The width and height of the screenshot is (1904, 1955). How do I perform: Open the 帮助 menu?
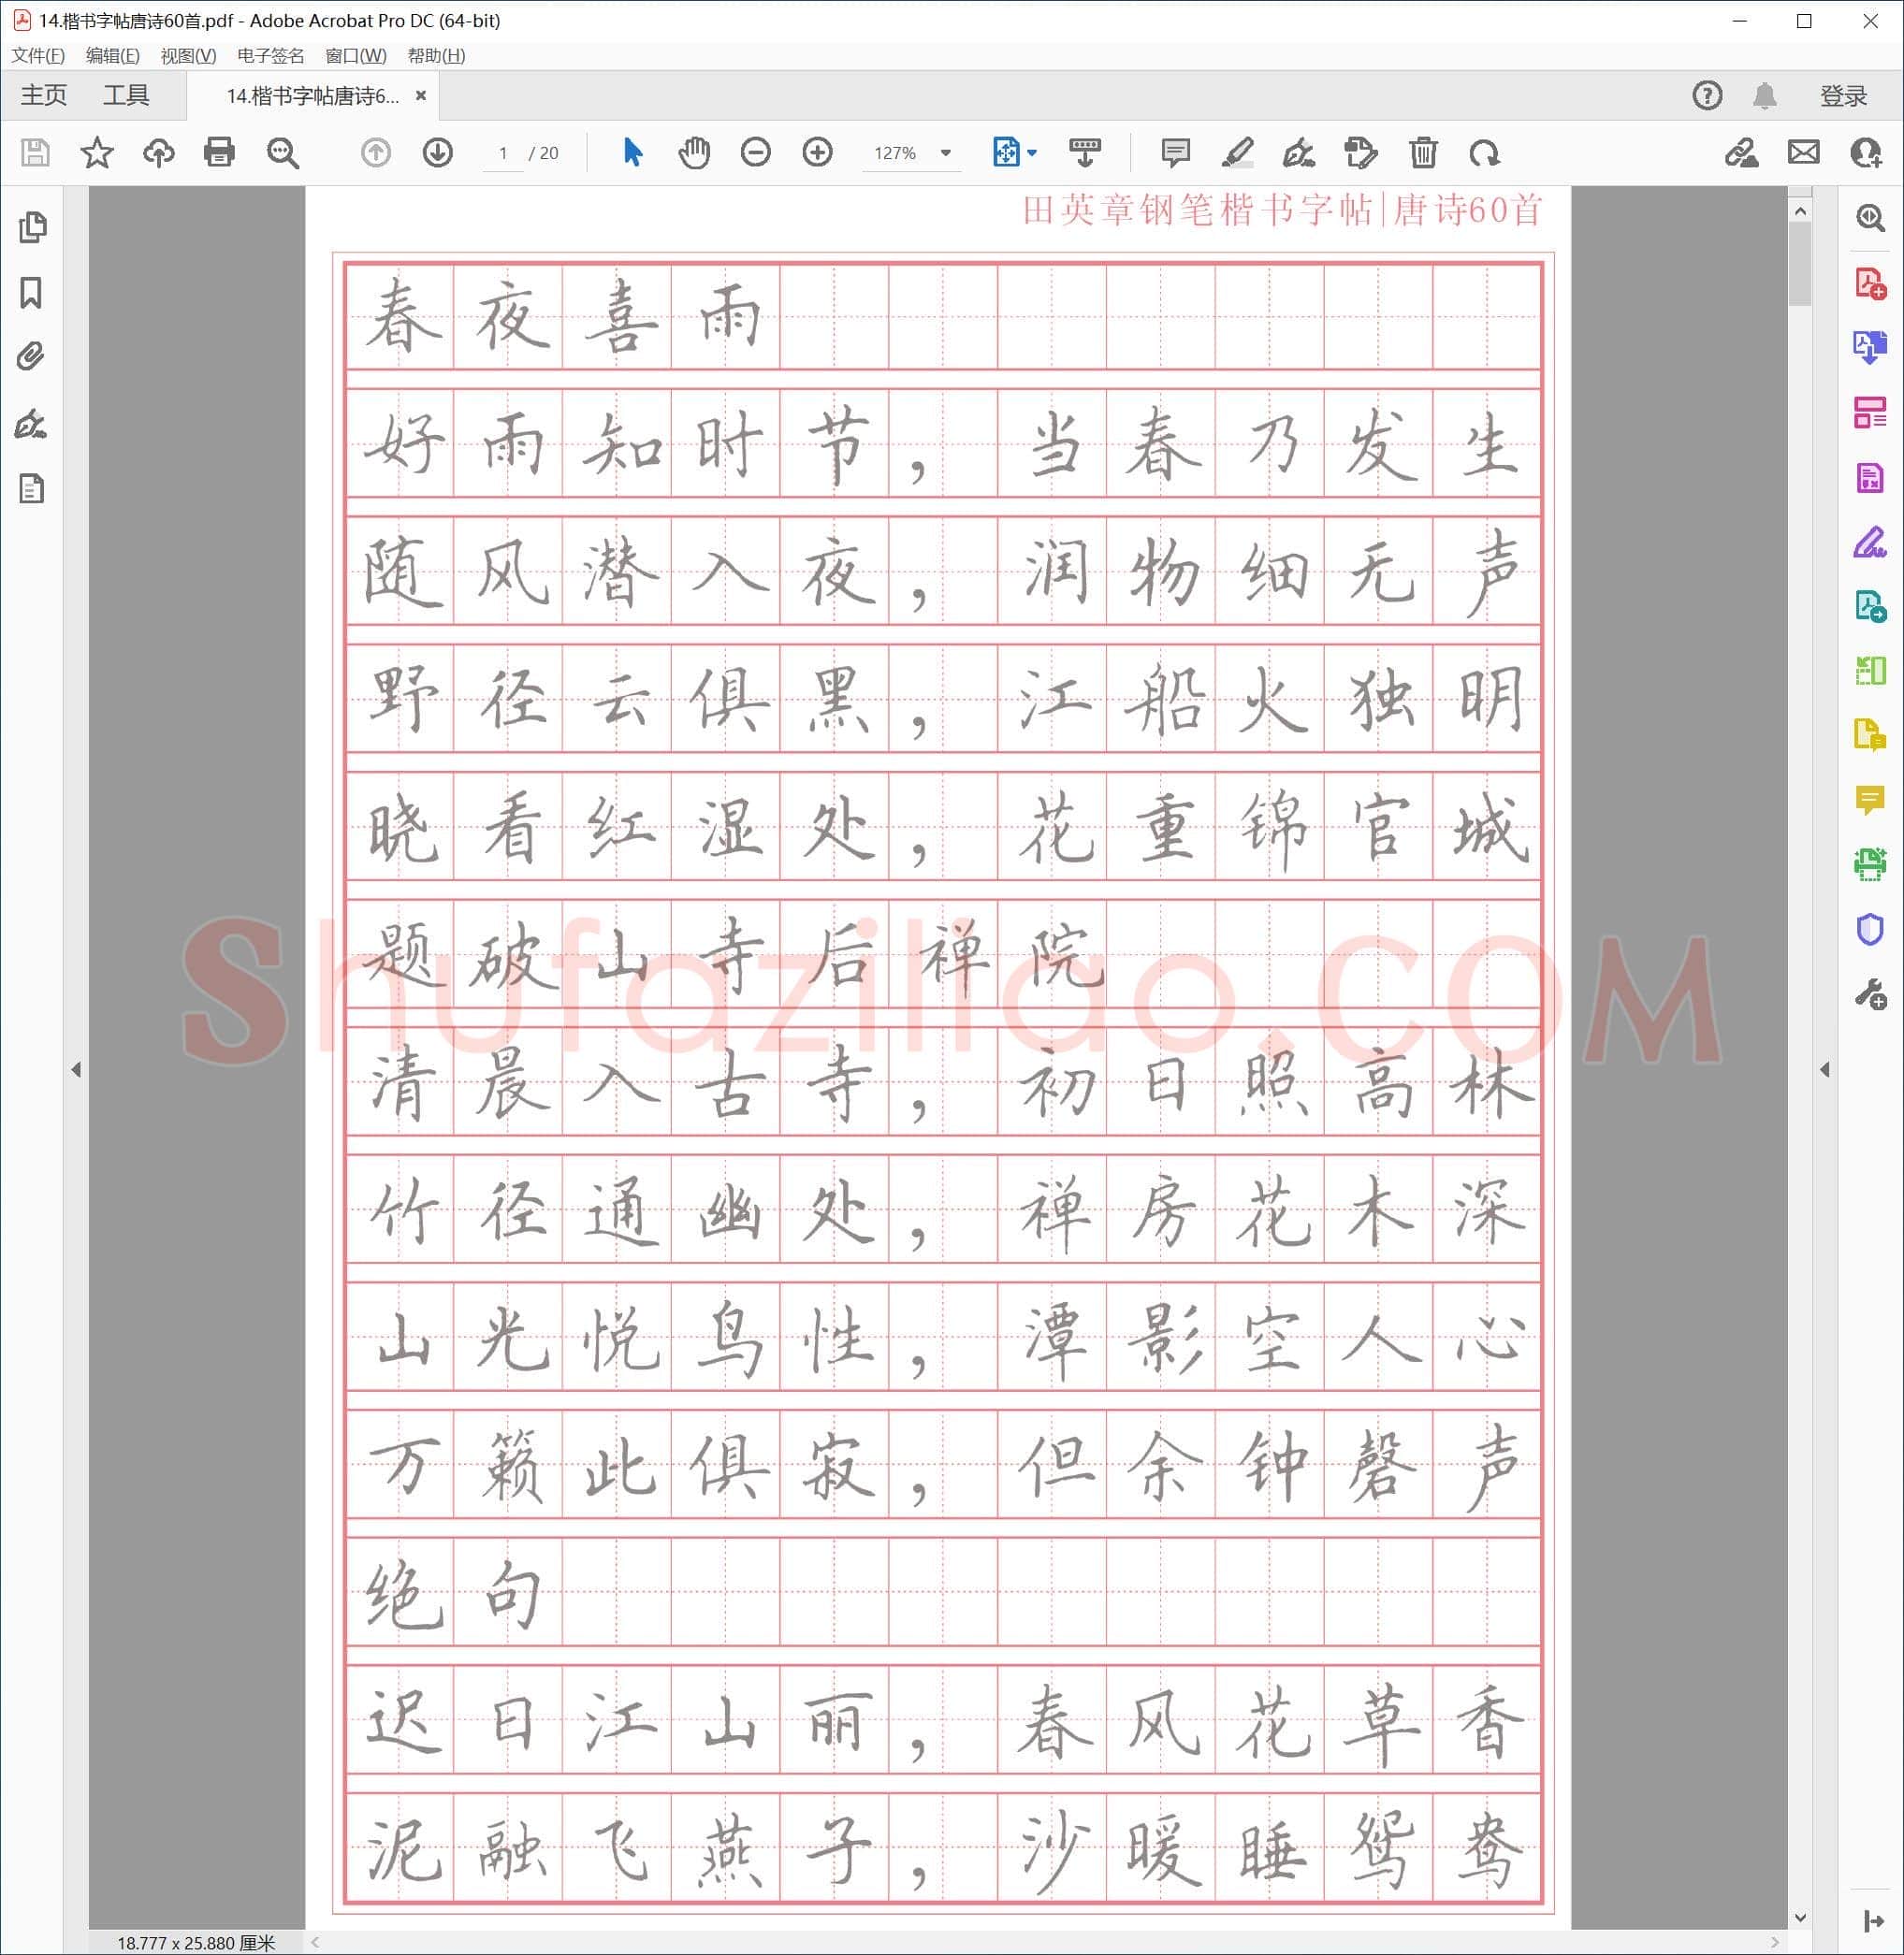[436, 56]
